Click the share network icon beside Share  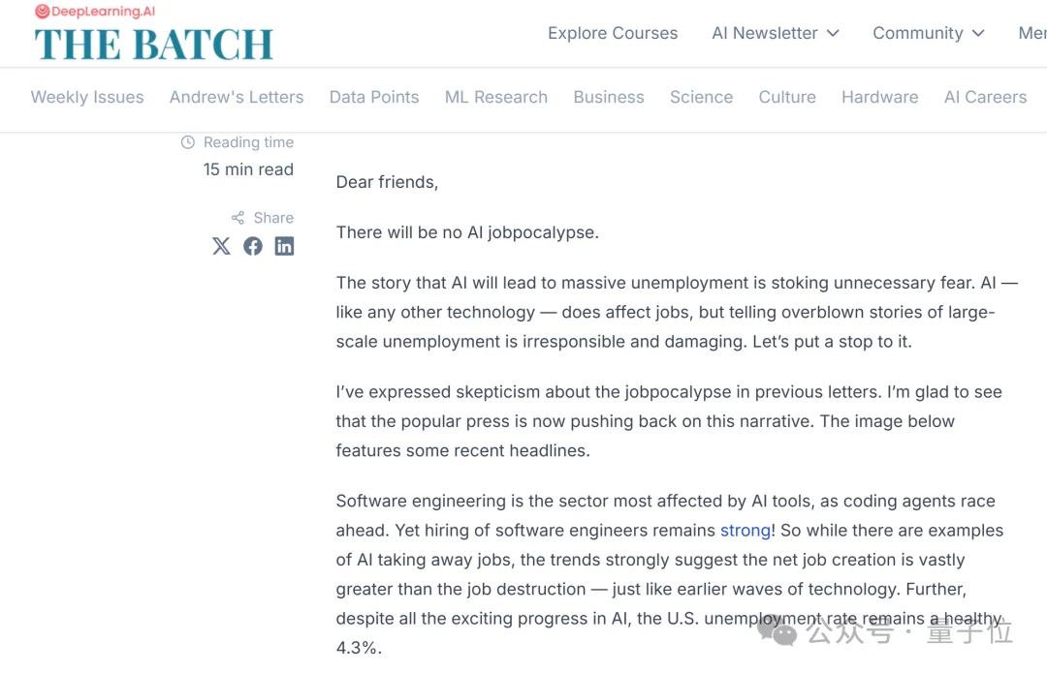[x=238, y=218]
